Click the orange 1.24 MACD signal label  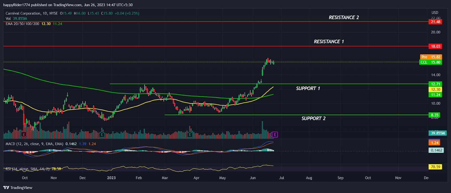(434, 143)
